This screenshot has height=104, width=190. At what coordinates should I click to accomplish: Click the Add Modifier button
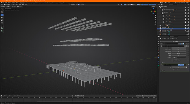[175, 41]
